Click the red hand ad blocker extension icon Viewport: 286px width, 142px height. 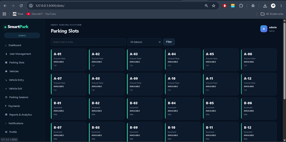[225, 6]
